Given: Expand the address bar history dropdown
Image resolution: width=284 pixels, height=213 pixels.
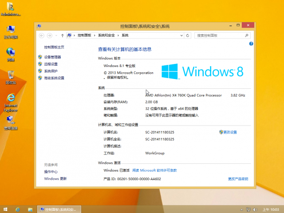Looking at the screenshot, I should (181, 35).
